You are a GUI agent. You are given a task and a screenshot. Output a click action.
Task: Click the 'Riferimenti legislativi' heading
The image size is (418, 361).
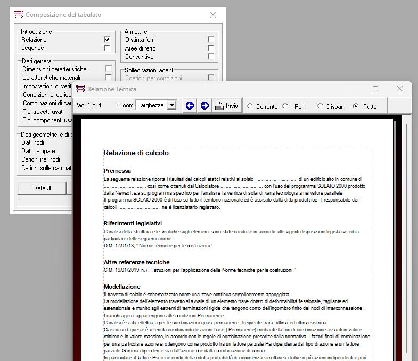click(x=133, y=223)
